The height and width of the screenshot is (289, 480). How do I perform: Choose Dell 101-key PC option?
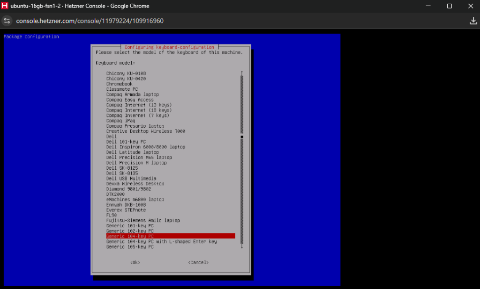pos(126,142)
